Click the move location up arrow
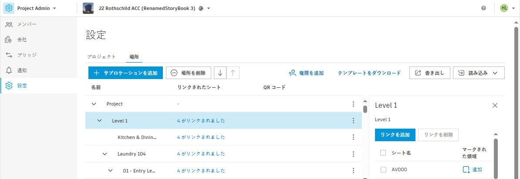This screenshot has height=179, width=520. (x=233, y=73)
